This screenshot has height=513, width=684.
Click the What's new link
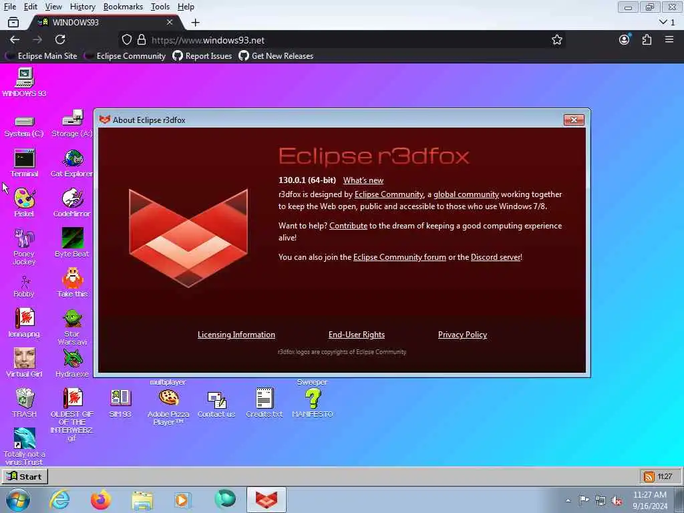(x=363, y=180)
